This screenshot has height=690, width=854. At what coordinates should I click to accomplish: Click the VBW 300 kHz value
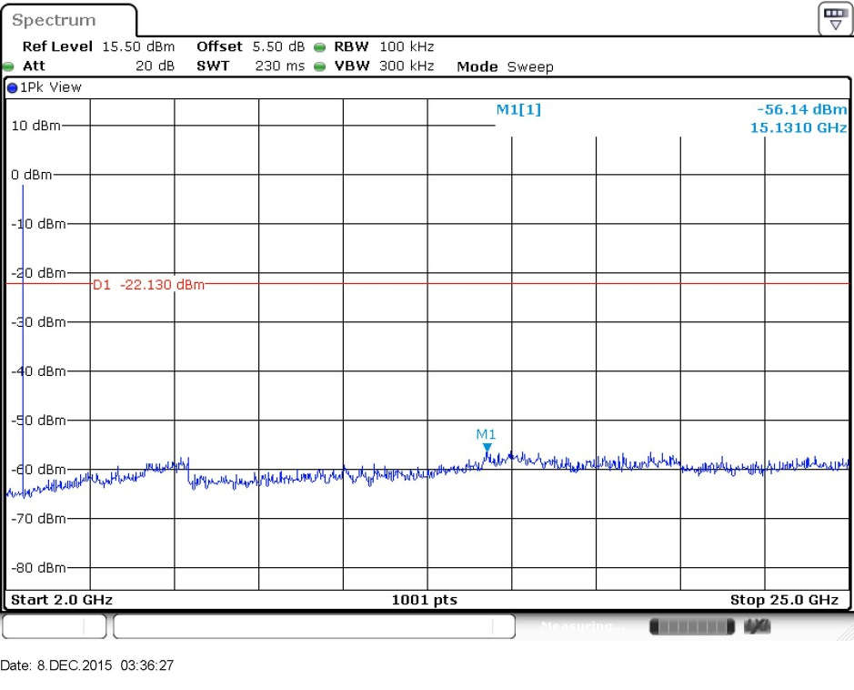click(407, 66)
